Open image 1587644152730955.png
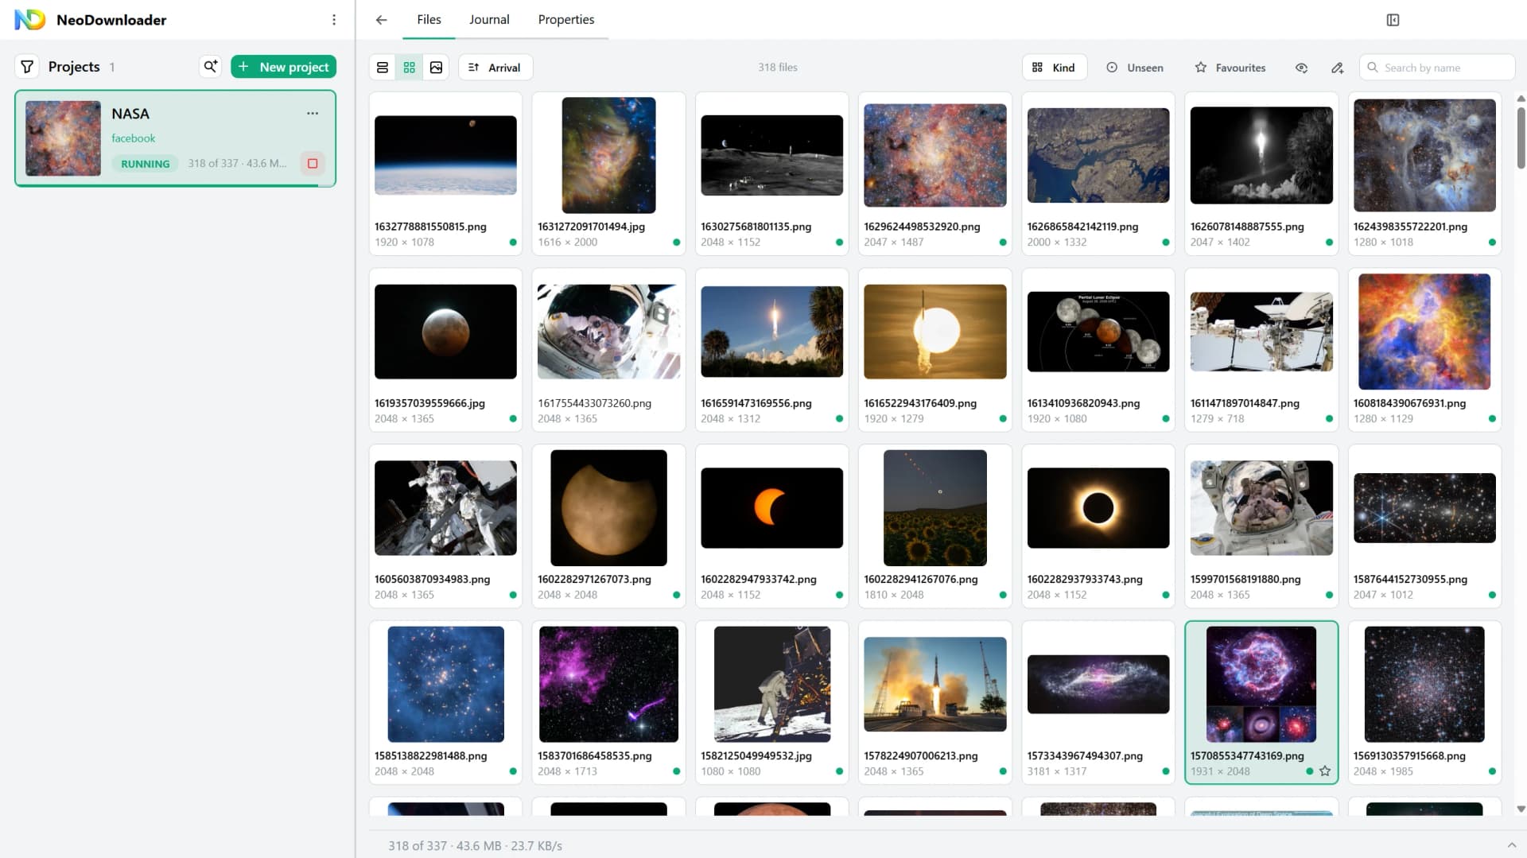Screen dimensions: 1527x858 pos(1424,508)
